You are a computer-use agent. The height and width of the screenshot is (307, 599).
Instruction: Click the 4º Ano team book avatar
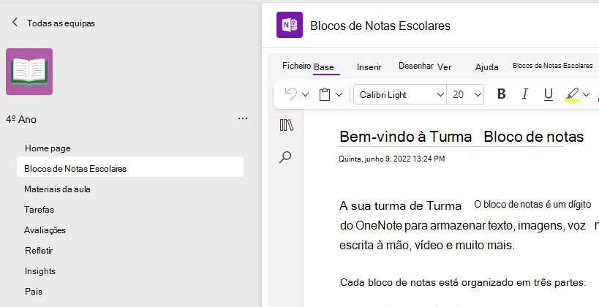pyautogui.click(x=29, y=72)
